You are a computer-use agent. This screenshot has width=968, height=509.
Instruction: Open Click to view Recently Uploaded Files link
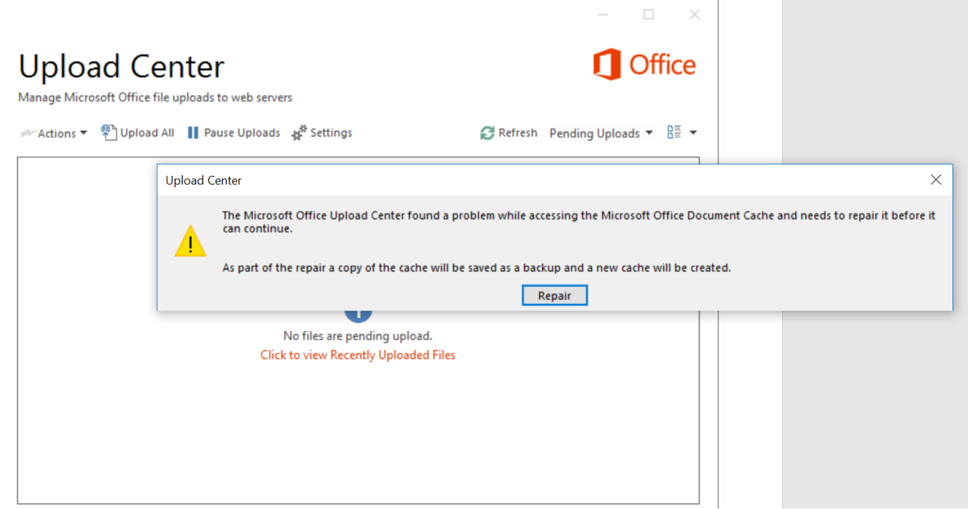point(357,355)
